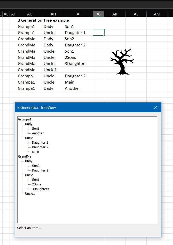Click column header AM
173x245 pixels.
[x=157, y=14]
